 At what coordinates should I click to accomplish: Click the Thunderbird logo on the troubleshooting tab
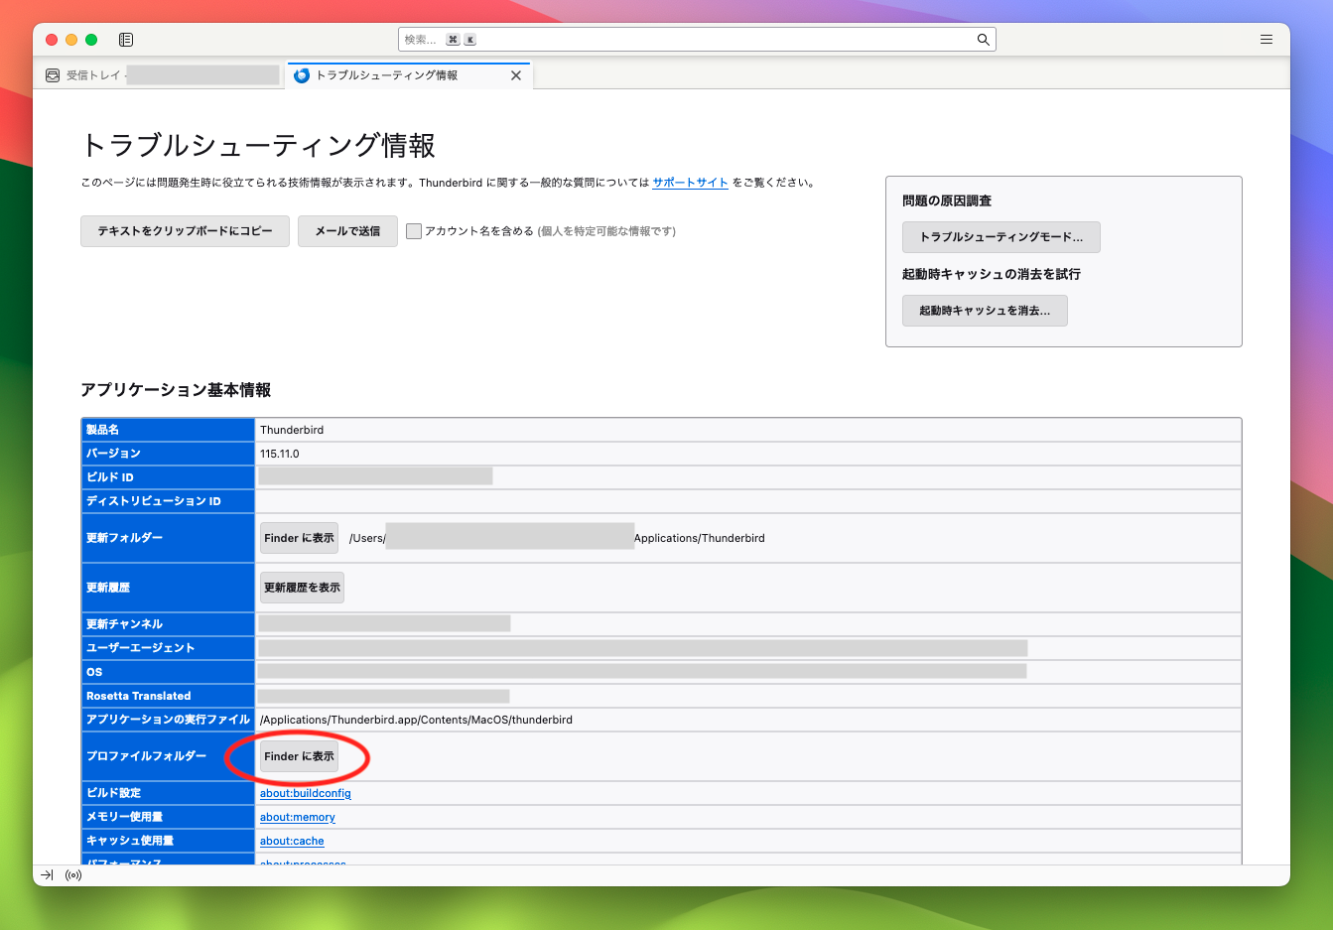[x=302, y=74]
